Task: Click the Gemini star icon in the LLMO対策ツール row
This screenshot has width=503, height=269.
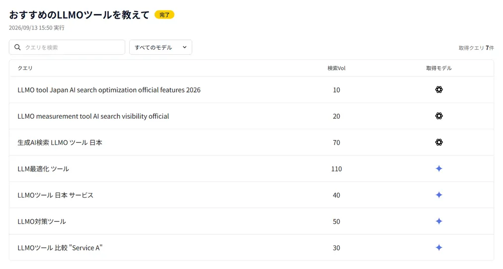Action: tap(439, 221)
